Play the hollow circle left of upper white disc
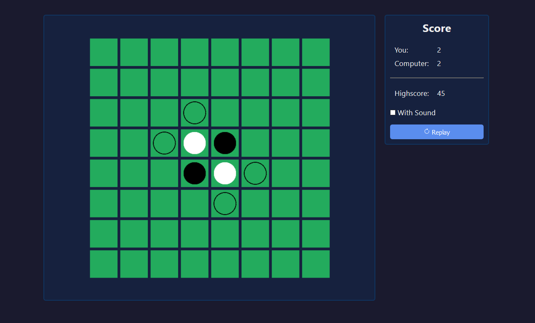 (x=164, y=143)
